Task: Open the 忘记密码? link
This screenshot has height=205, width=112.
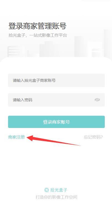Action: tap(93, 137)
